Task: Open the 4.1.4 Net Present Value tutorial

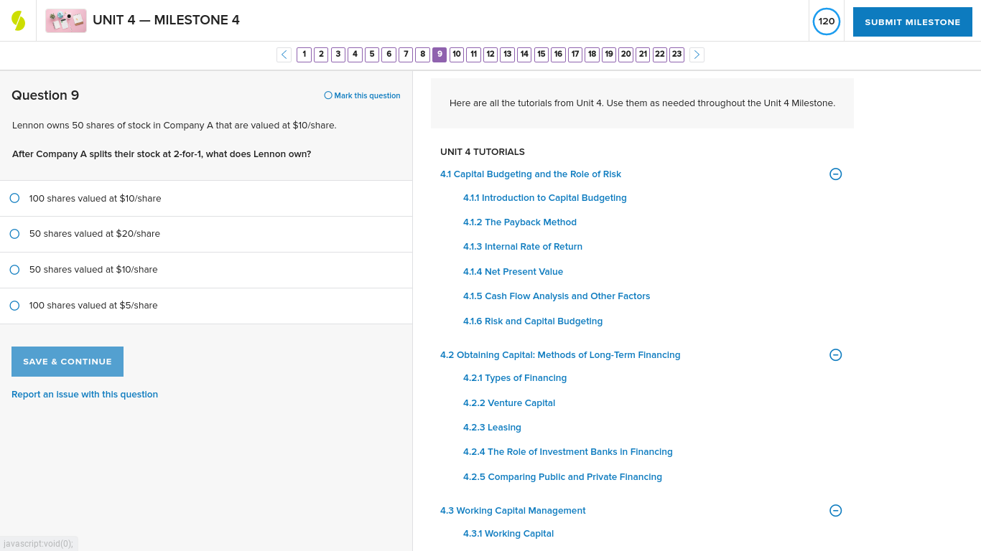Action: coord(513,271)
